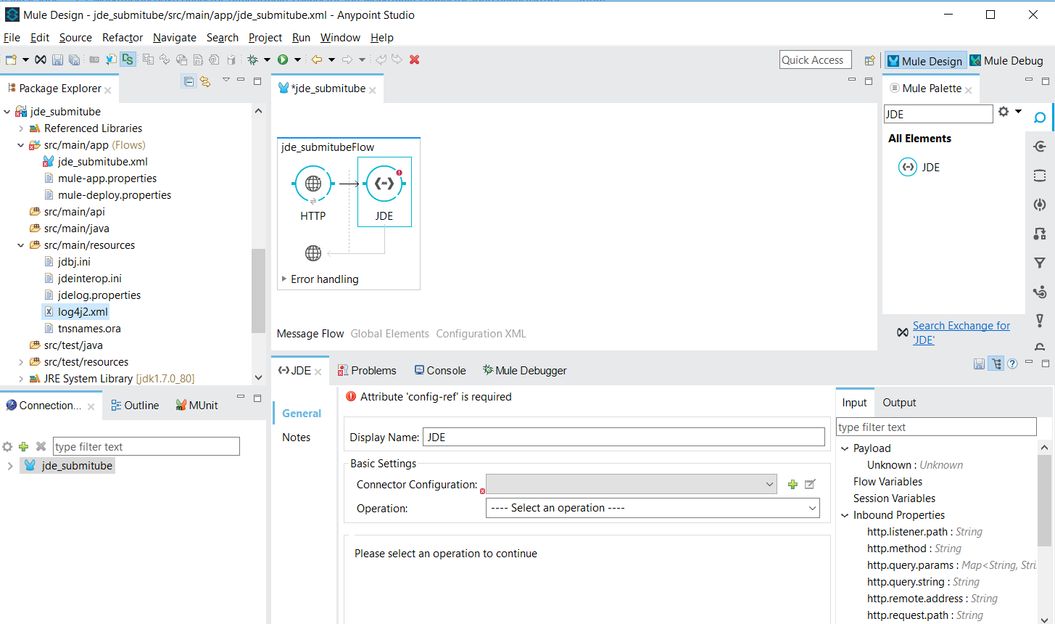Expand JRE System Library node

[x=21, y=379]
